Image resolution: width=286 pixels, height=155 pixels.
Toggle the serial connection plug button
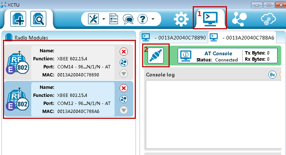[x=156, y=56]
